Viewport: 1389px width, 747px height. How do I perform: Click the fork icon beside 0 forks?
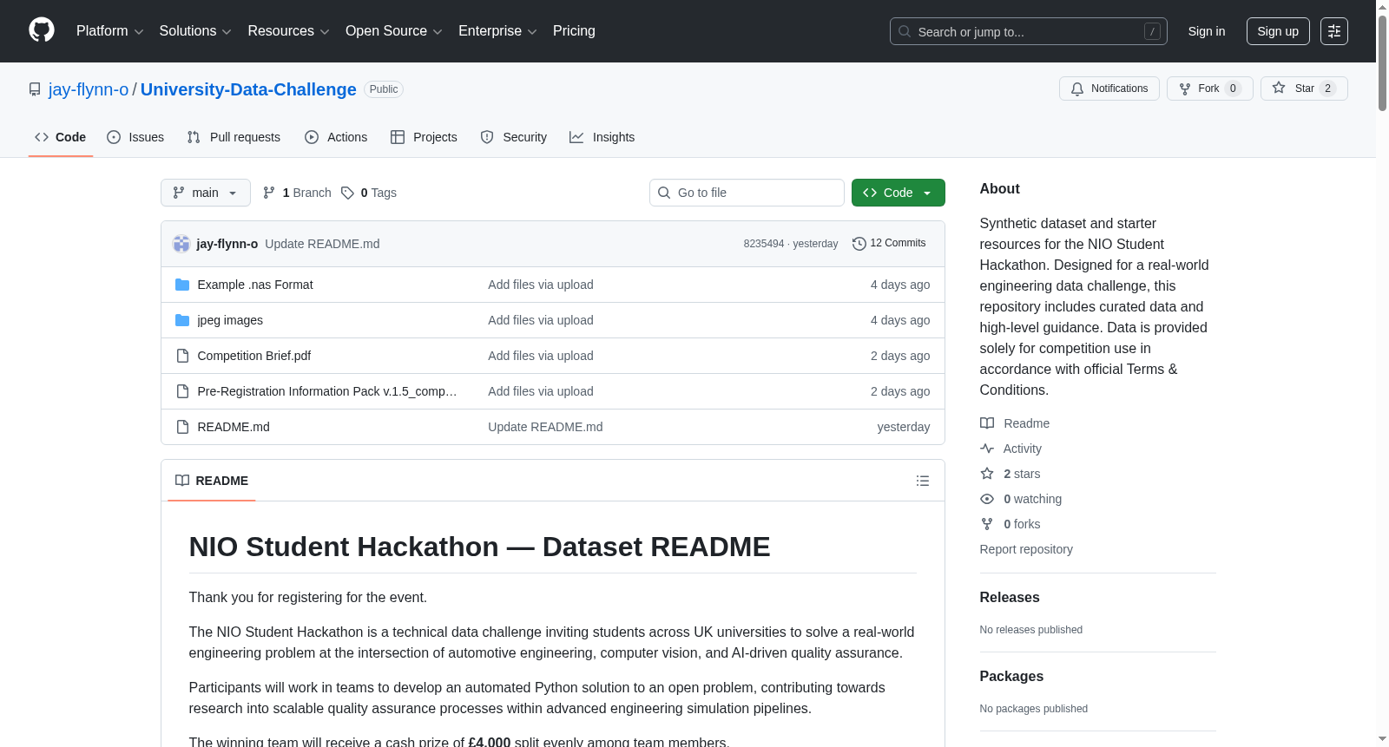tap(987, 524)
